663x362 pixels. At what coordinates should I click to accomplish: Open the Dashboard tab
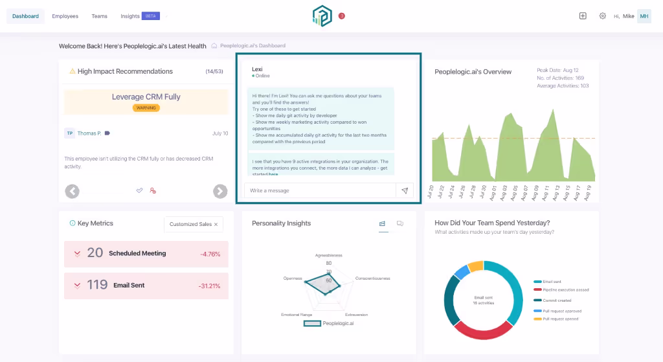click(x=25, y=16)
